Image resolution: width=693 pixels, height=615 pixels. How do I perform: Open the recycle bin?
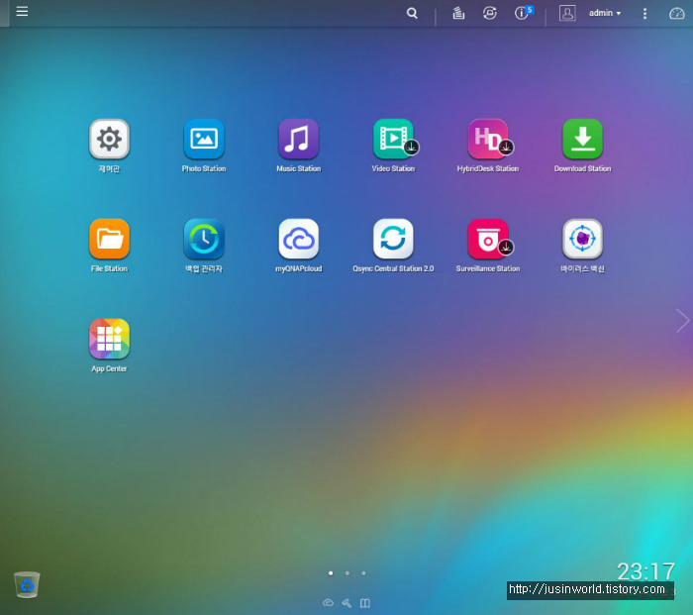(27, 584)
